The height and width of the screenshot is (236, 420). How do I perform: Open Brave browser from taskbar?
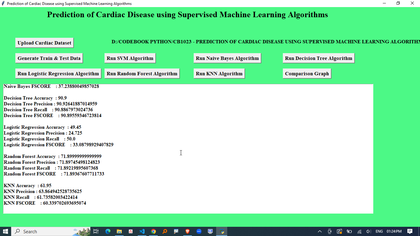(x=188, y=231)
